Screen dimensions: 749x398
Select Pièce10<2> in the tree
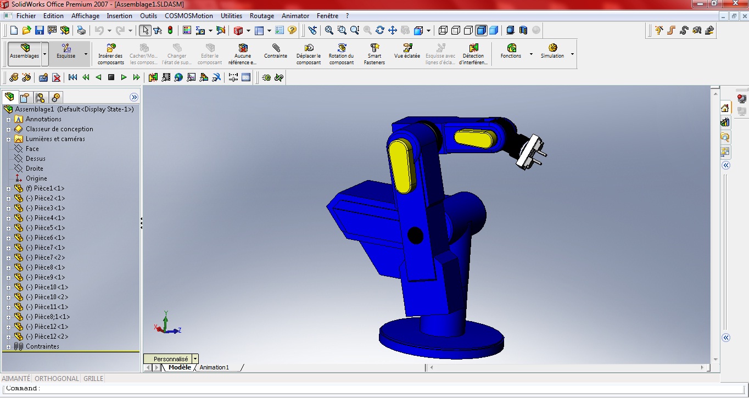(47, 297)
